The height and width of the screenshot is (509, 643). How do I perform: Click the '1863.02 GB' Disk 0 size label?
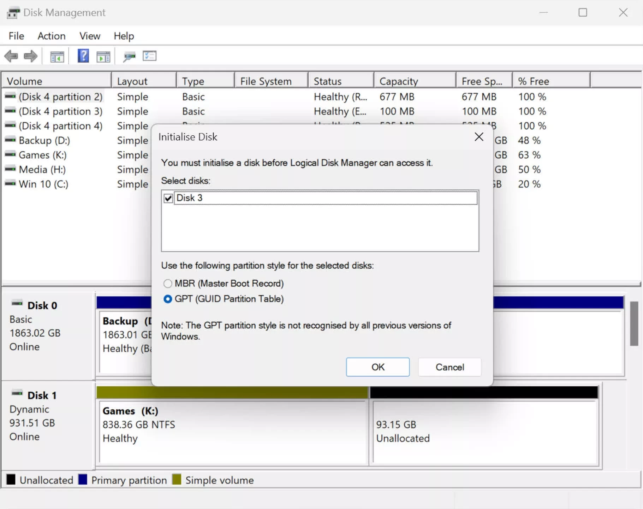point(35,333)
